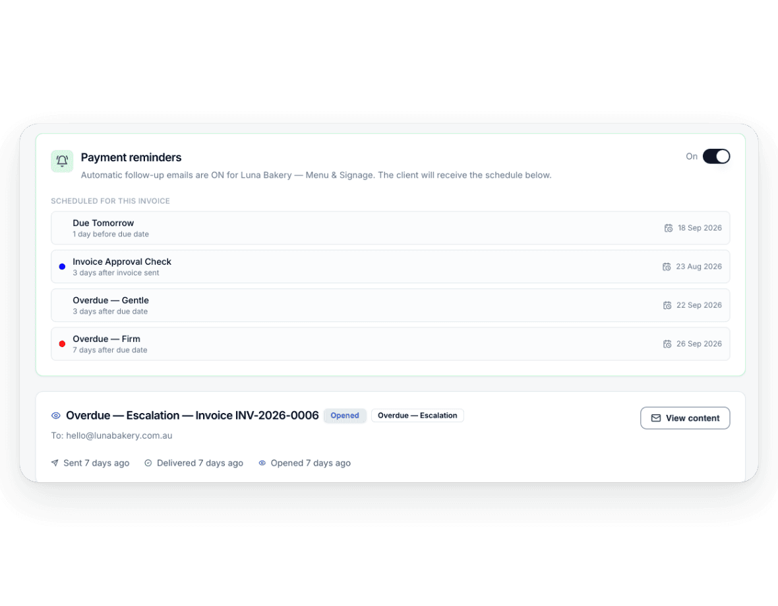Click the Sent 7 days ago status
Screen dimensions: 778x606
pos(96,463)
